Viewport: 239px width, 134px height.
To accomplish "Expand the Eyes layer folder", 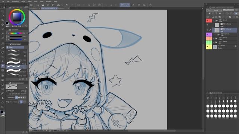I will tap(215, 35).
